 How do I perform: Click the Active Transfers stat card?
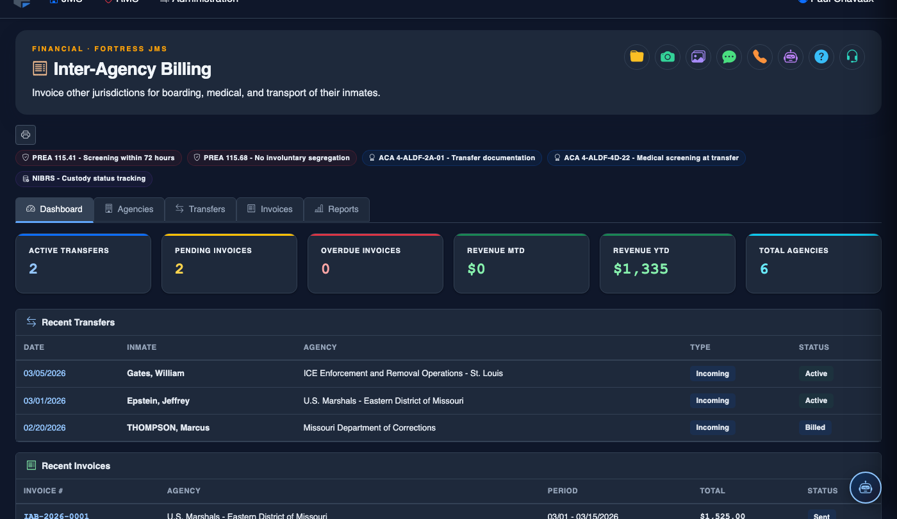click(83, 263)
